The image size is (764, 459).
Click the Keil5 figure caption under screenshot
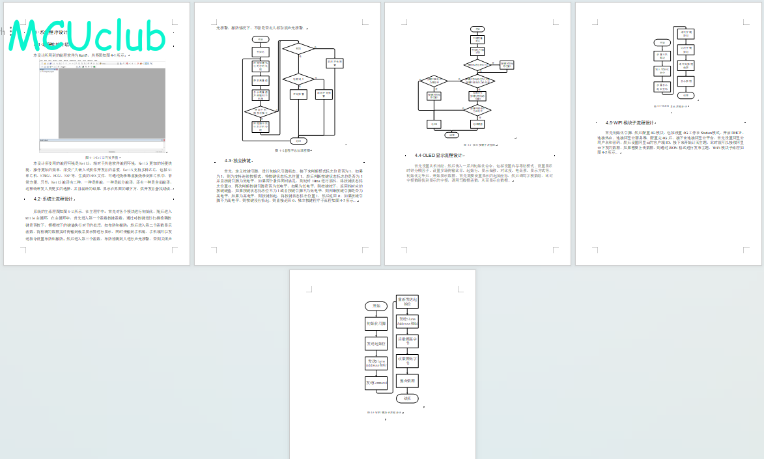click(102, 158)
